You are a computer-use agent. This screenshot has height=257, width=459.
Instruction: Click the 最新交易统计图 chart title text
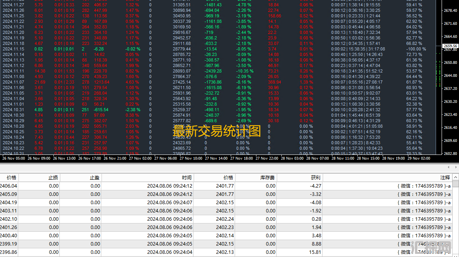(x=217, y=131)
